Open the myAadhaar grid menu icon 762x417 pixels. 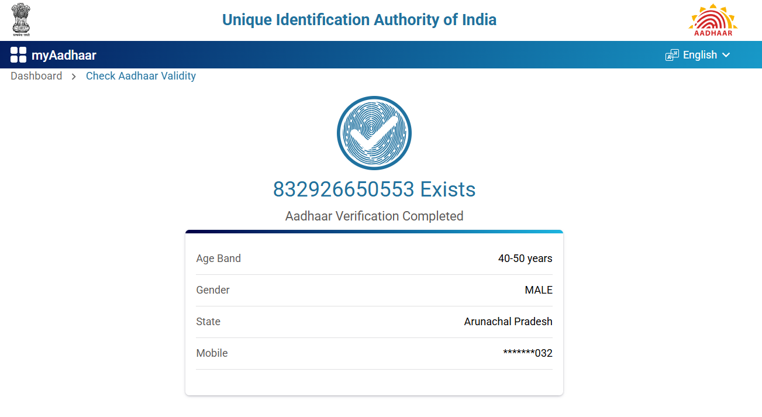coord(18,55)
